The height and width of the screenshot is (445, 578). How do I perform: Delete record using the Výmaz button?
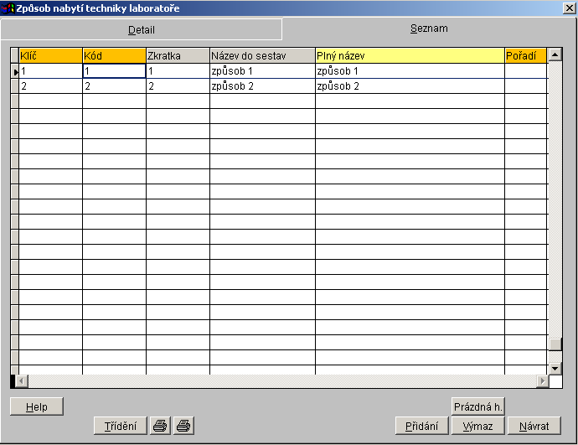477,426
